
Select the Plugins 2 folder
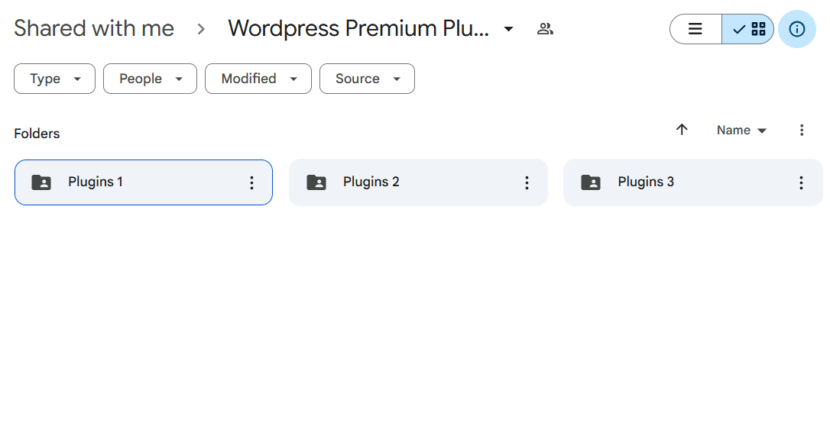pyautogui.click(x=418, y=182)
